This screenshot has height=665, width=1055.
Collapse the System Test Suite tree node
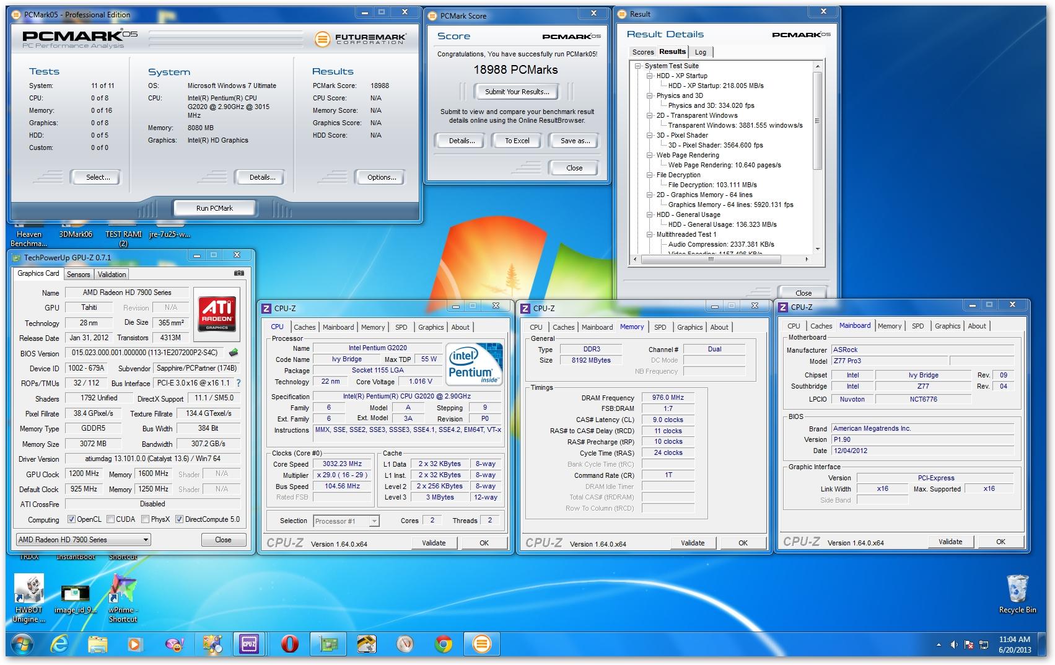638,66
